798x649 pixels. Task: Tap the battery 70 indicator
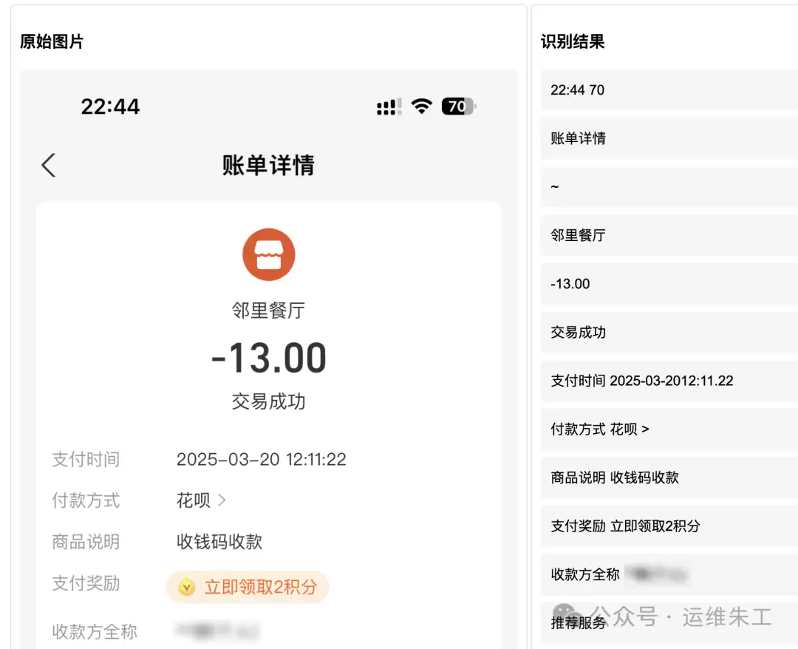(x=459, y=106)
